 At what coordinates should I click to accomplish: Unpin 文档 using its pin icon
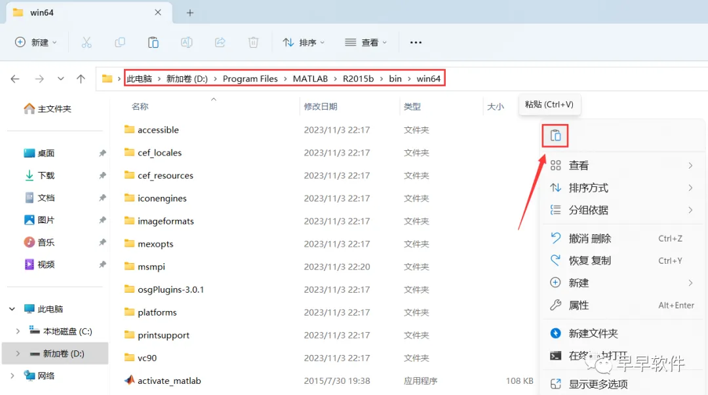click(102, 197)
